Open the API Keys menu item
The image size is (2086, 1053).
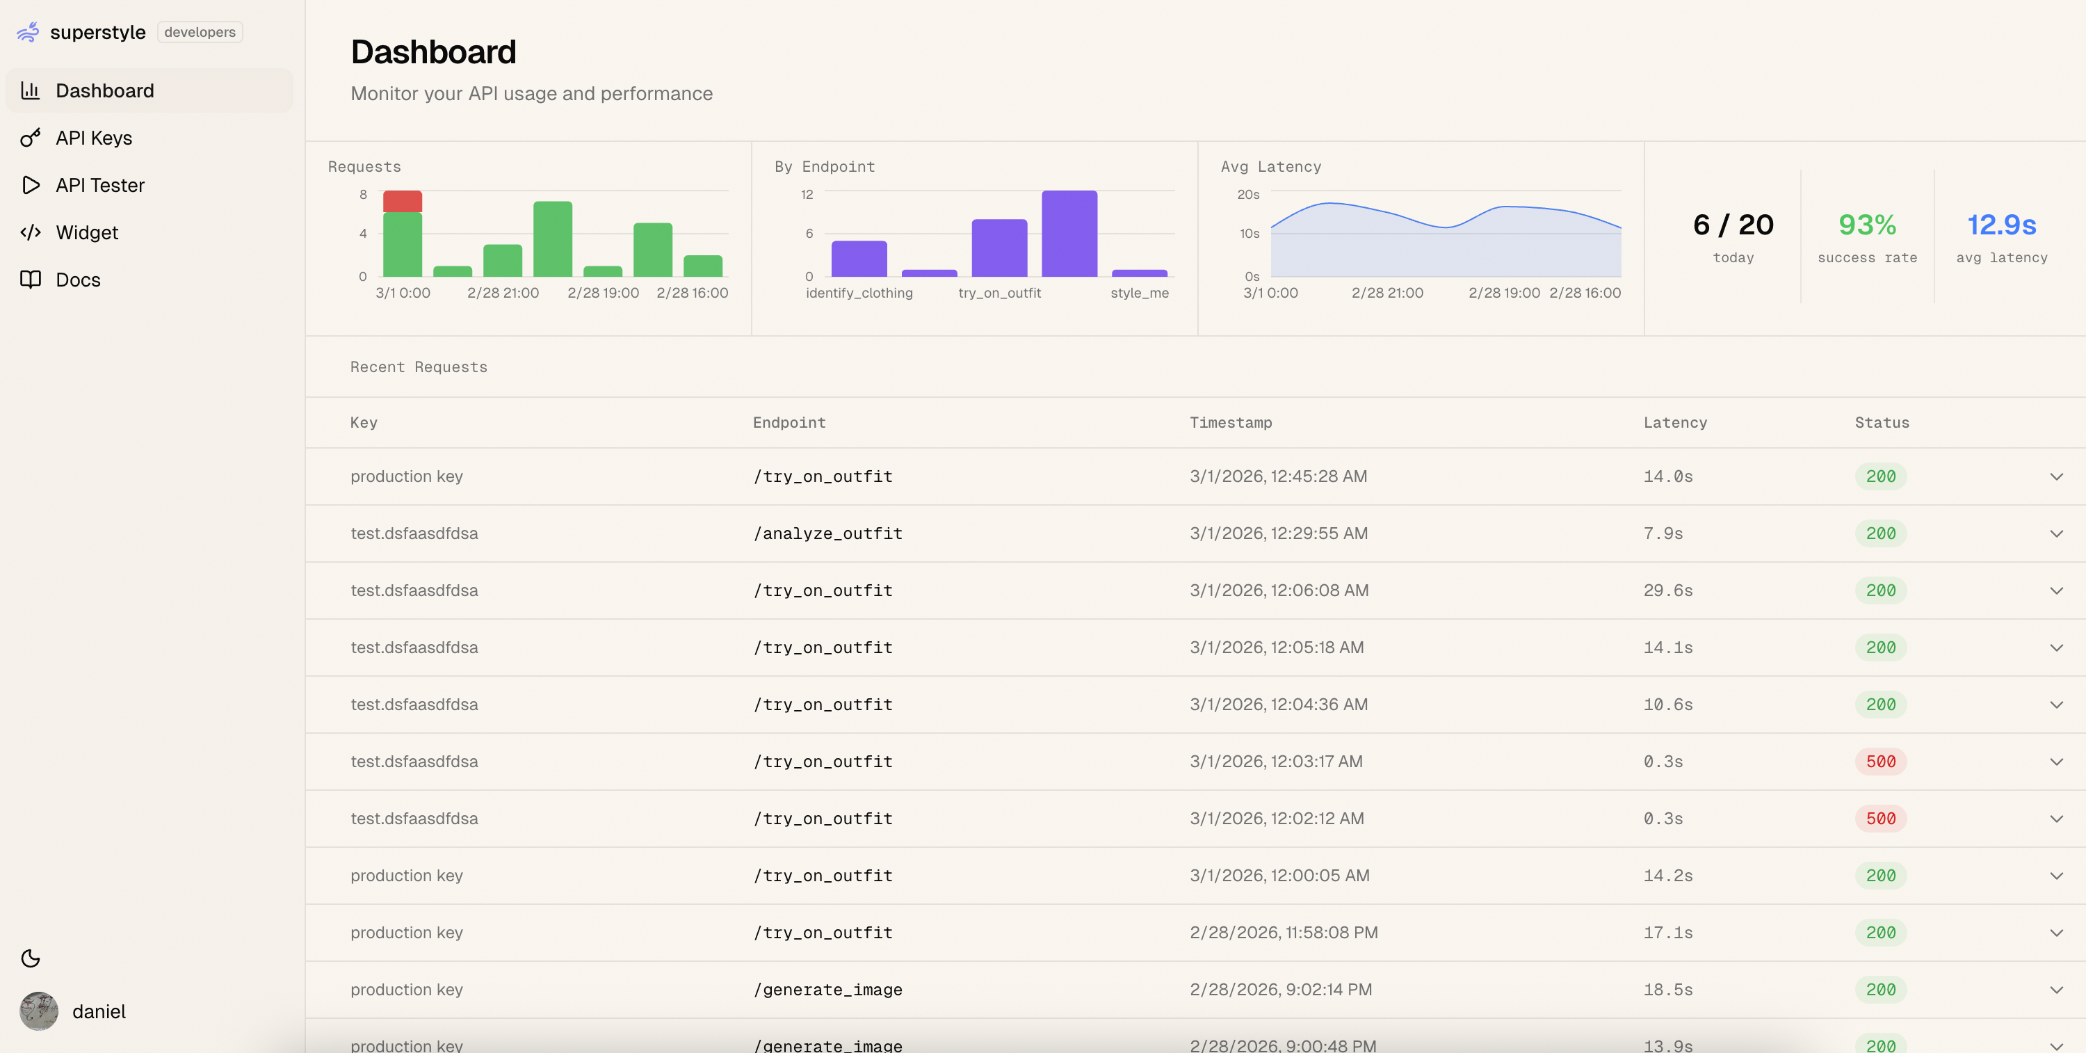[94, 138]
